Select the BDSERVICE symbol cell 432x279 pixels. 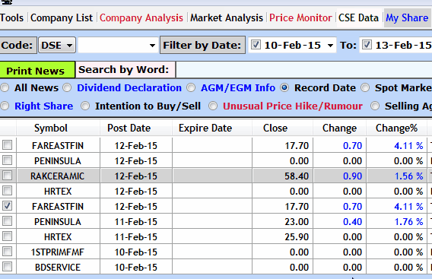(58, 267)
